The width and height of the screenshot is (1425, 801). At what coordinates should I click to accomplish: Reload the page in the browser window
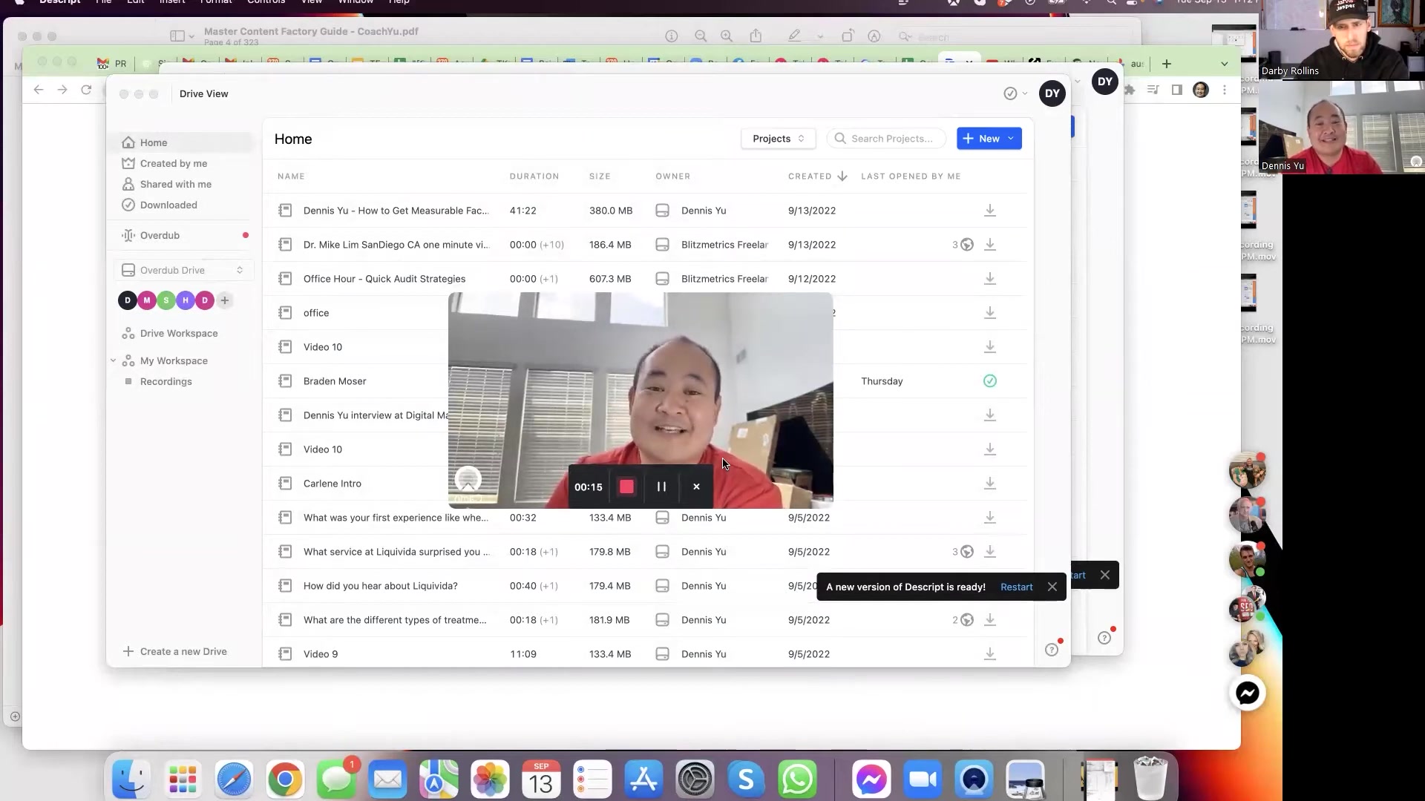pyautogui.click(x=86, y=90)
